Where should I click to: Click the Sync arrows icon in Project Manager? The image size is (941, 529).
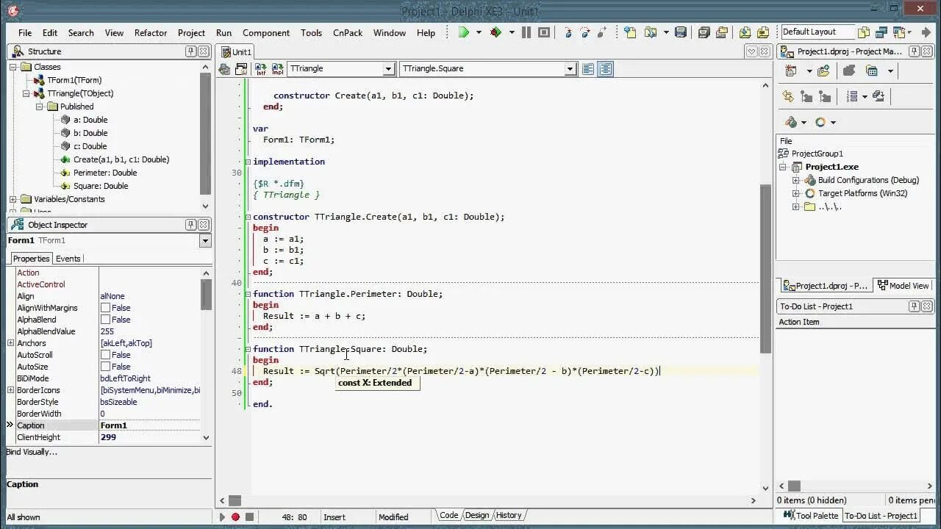[788, 96]
